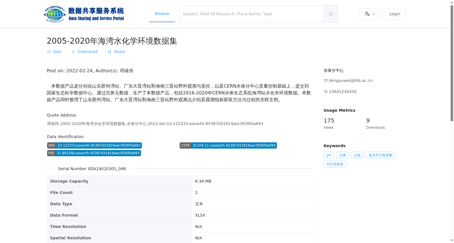Click the dataset title 2005-2020年海湾水化学环境数据集
The height and width of the screenshot is (243, 454).
112,41
